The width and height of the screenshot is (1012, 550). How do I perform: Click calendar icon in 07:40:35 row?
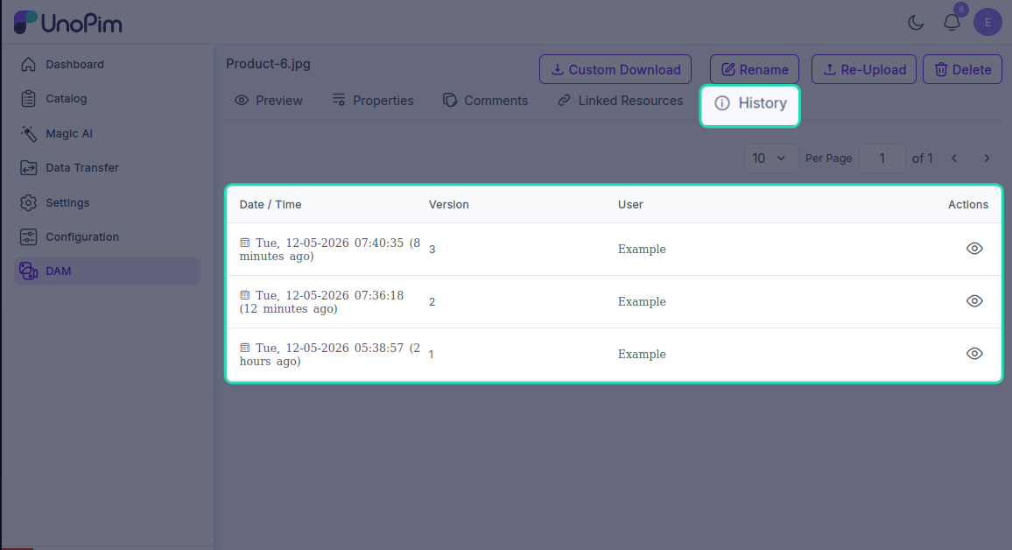(244, 243)
